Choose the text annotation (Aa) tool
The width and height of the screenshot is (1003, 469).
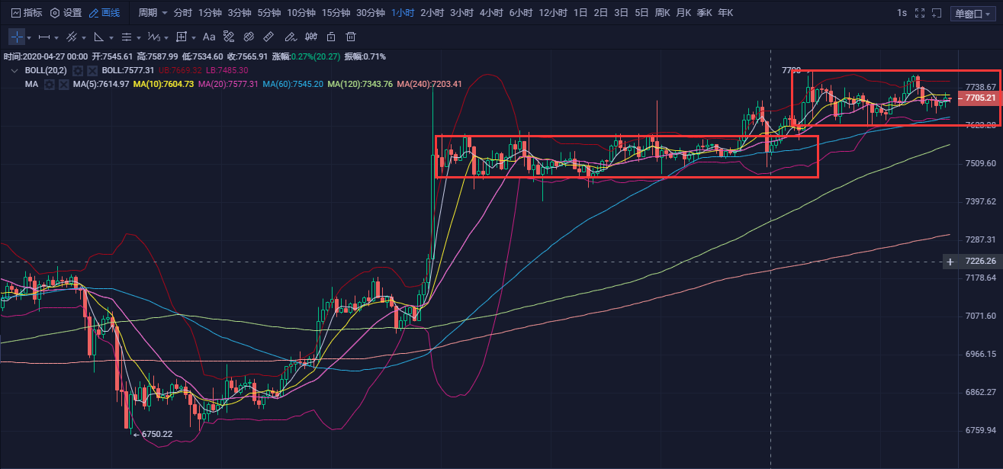pyautogui.click(x=209, y=37)
